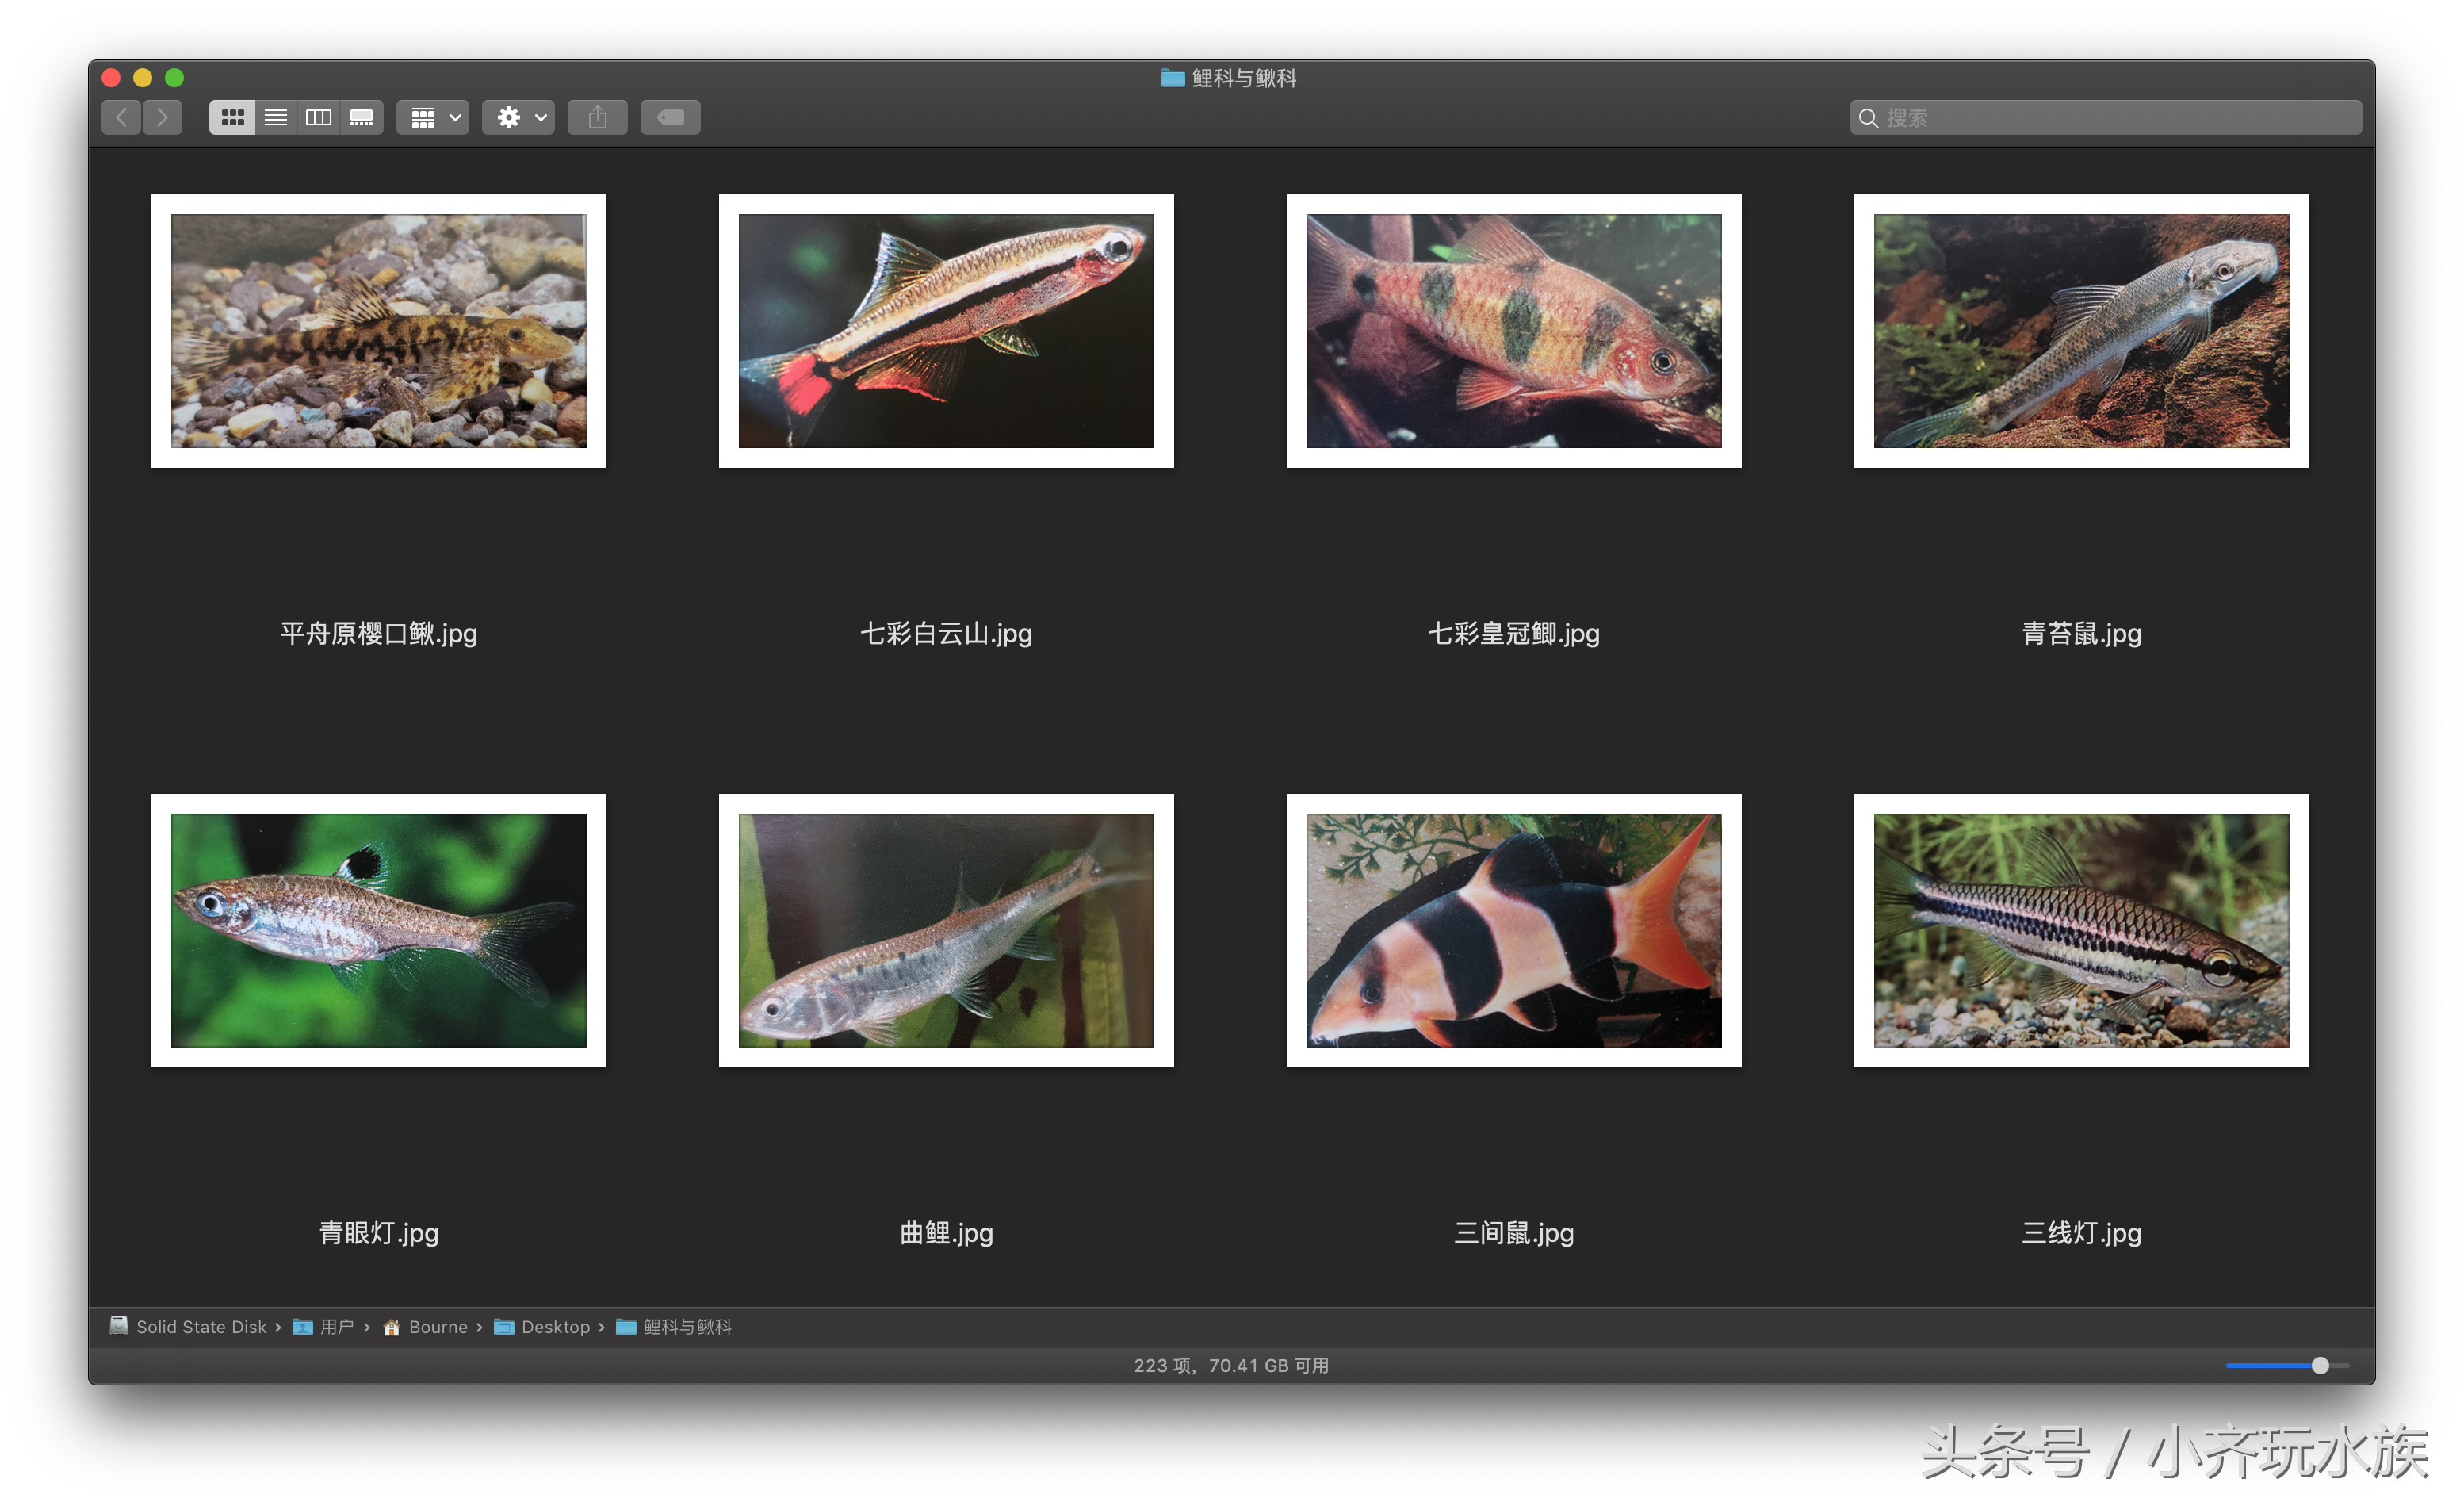Click the Edit Tags button
This screenshot has width=2464, height=1502.
coord(671,117)
